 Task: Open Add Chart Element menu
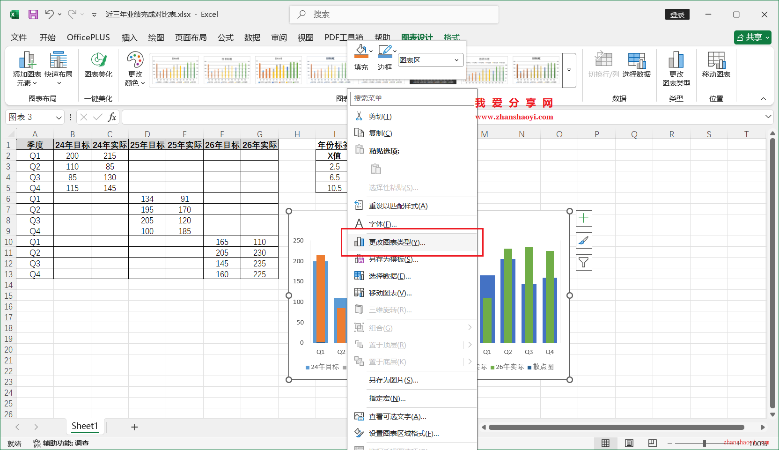pyautogui.click(x=27, y=69)
